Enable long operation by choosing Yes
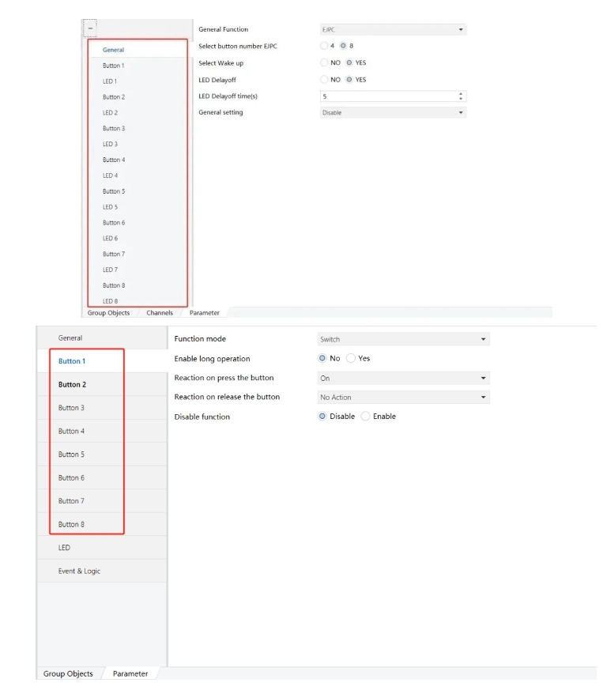This screenshot has width=607, height=690. pyautogui.click(x=351, y=359)
